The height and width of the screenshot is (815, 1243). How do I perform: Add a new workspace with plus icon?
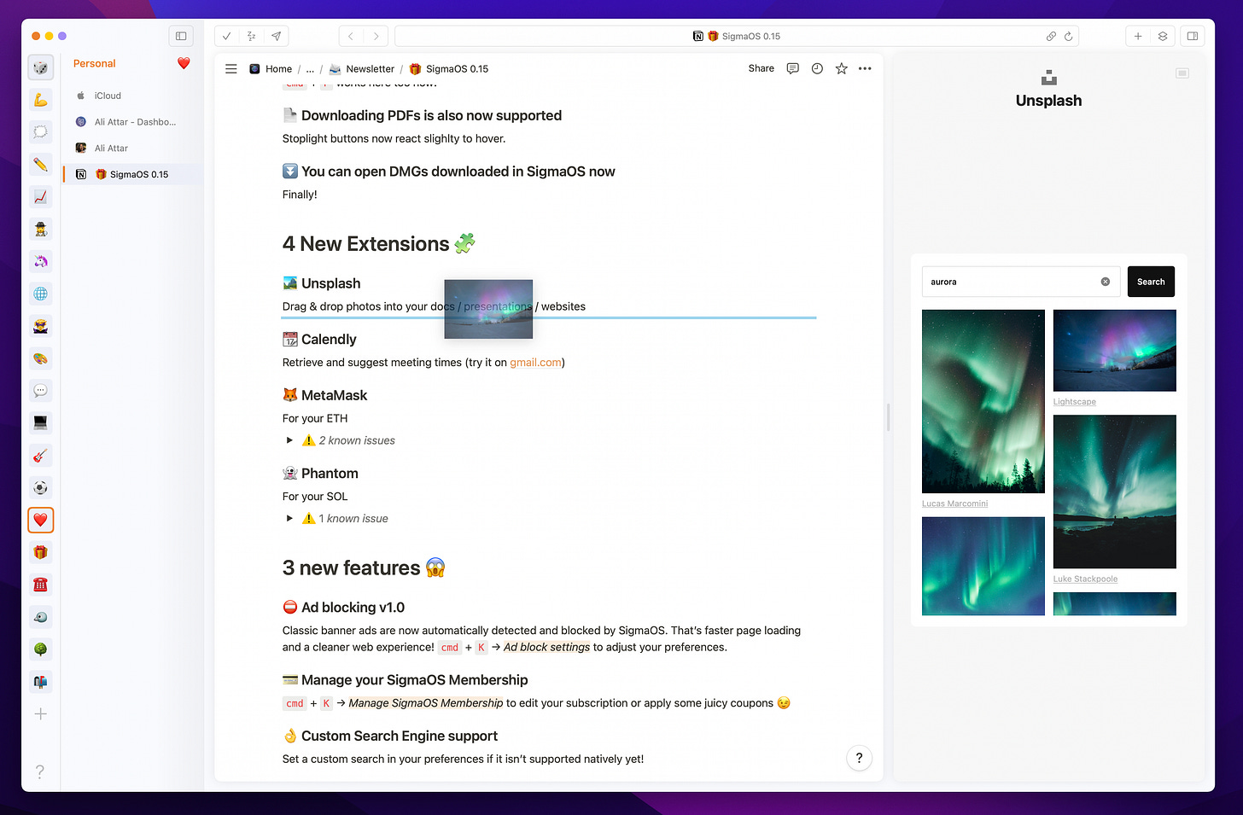[40, 714]
